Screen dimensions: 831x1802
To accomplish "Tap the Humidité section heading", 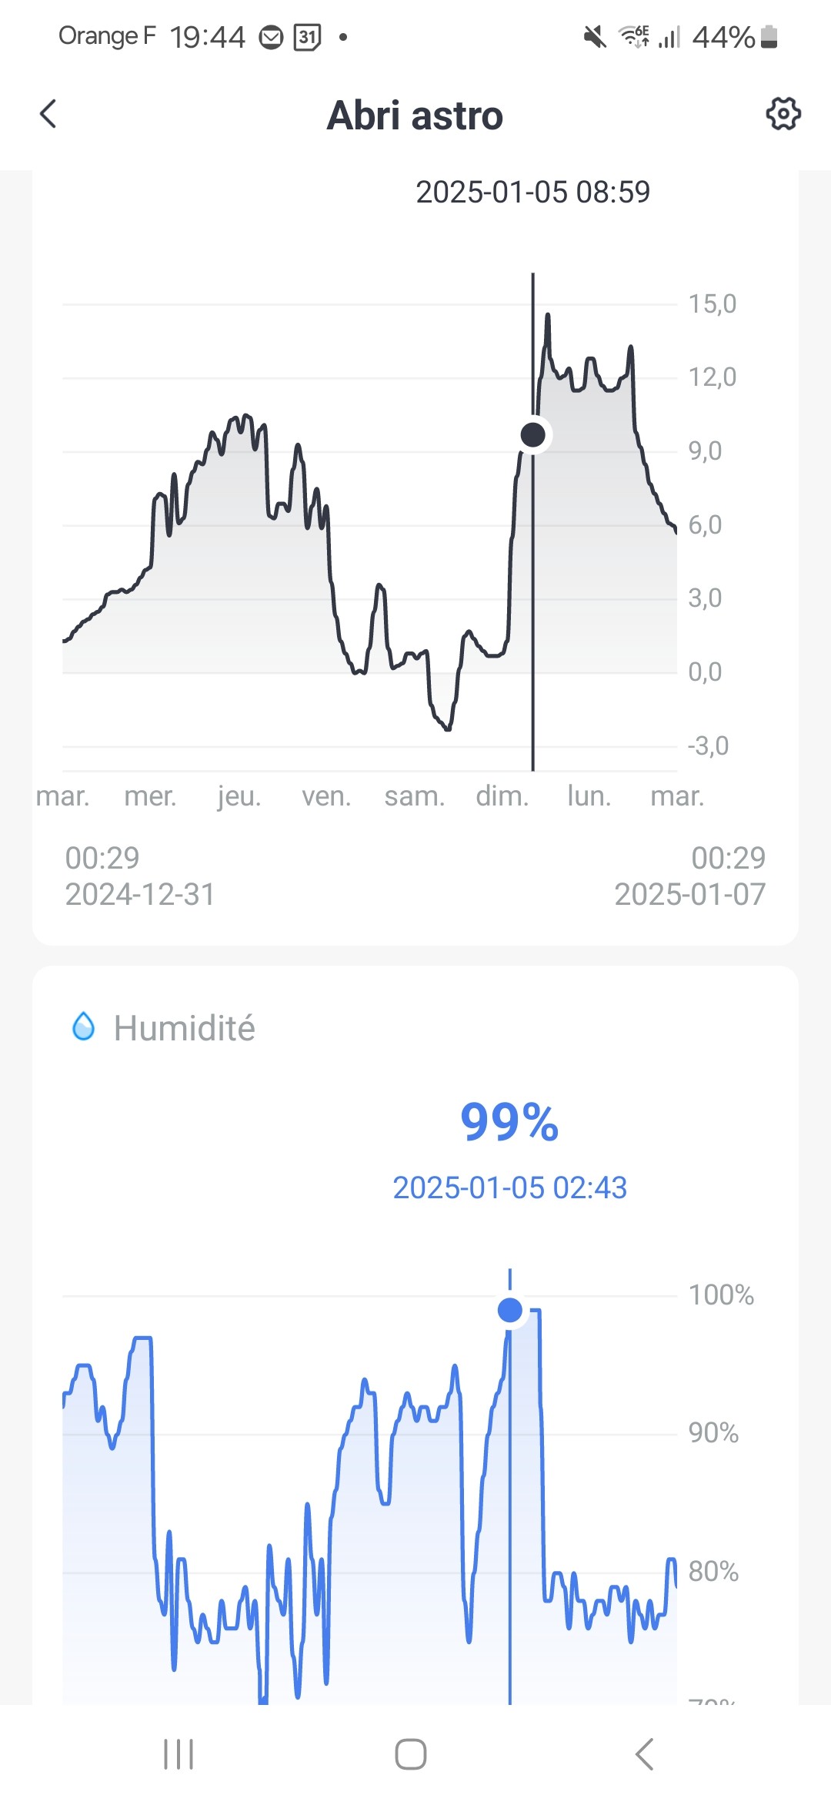I will 184,1028.
